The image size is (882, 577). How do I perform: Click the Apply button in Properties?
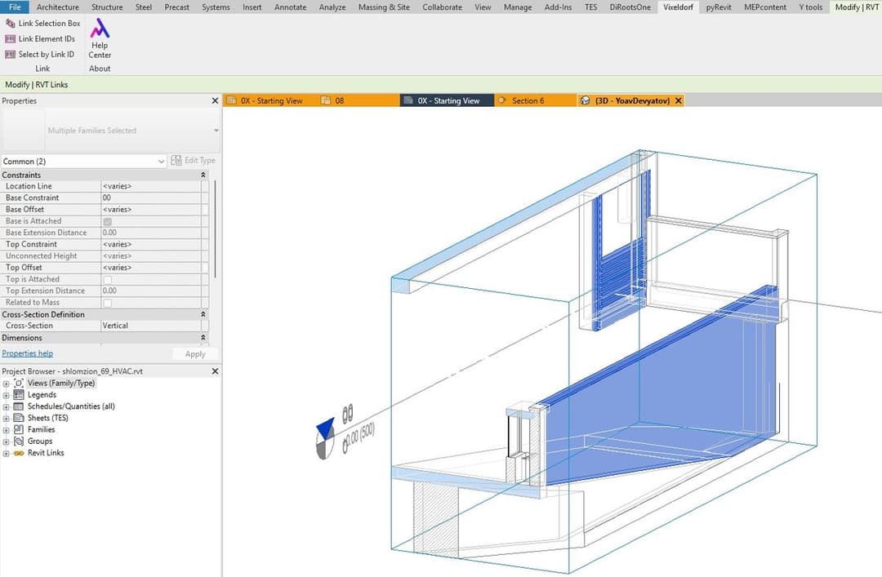click(195, 354)
